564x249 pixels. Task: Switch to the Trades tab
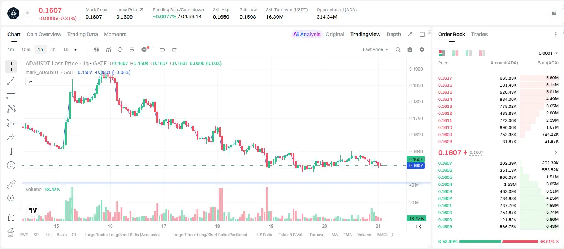(x=479, y=34)
